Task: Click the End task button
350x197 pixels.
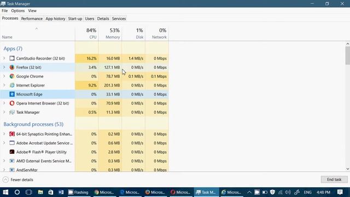Action: [334, 179]
